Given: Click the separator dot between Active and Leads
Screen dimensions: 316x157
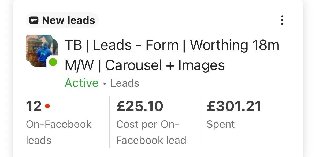Looking at the screenshot, I should 104,84.
